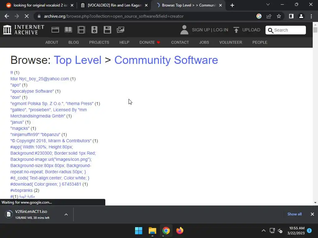Open Chrome profile icon
Image resolution: width=318 pixels, height=238 pixels.
301,16
